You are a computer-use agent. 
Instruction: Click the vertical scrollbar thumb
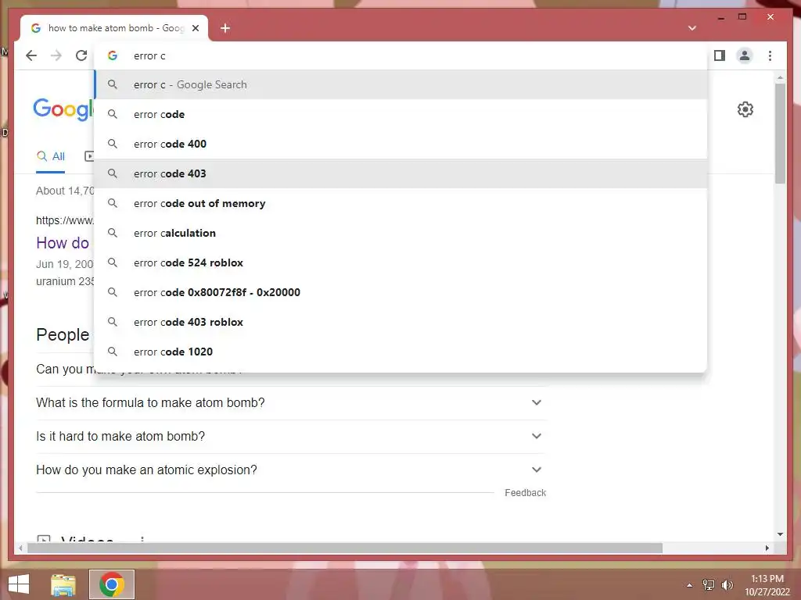tap(780, 133)
